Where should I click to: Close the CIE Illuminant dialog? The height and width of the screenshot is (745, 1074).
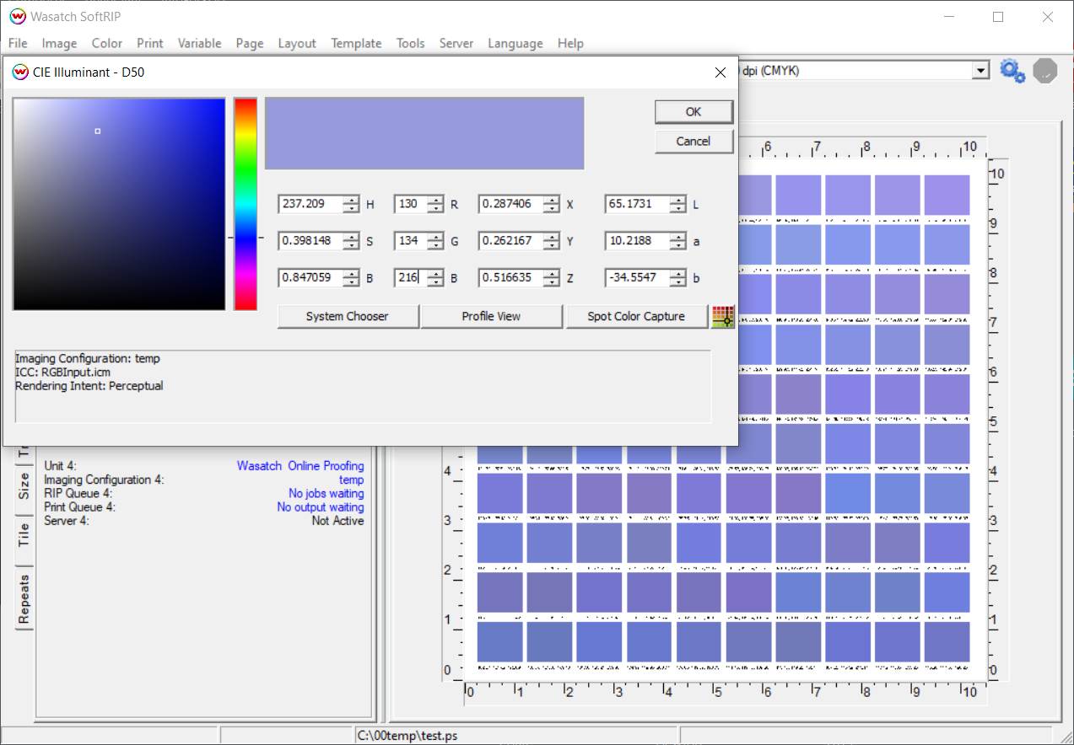coord(720,72)
